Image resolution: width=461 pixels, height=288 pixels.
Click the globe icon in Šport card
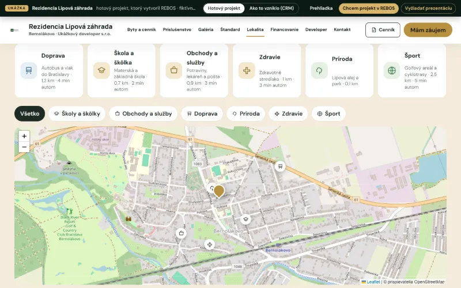[x=392, y=70]
